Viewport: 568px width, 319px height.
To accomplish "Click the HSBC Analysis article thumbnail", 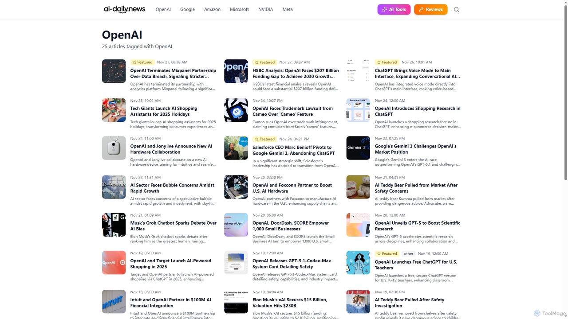I will click(x=236, y=71).
